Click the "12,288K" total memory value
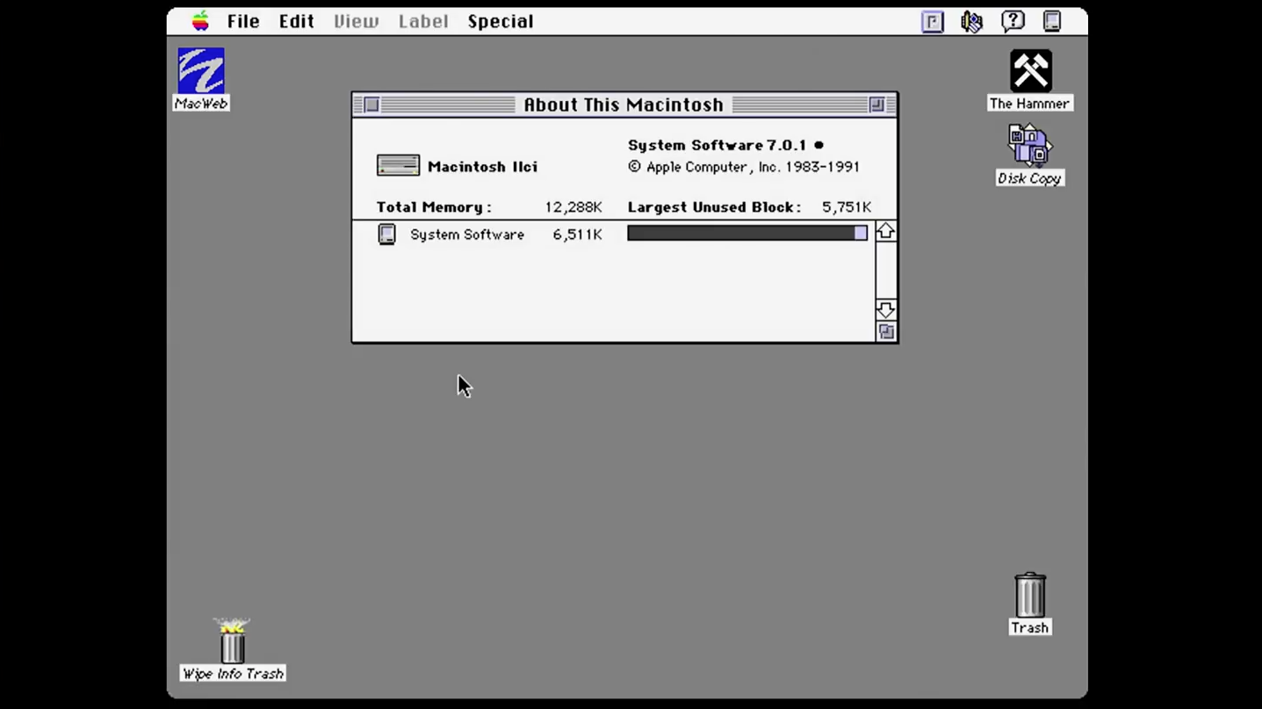 coord(573,207)
